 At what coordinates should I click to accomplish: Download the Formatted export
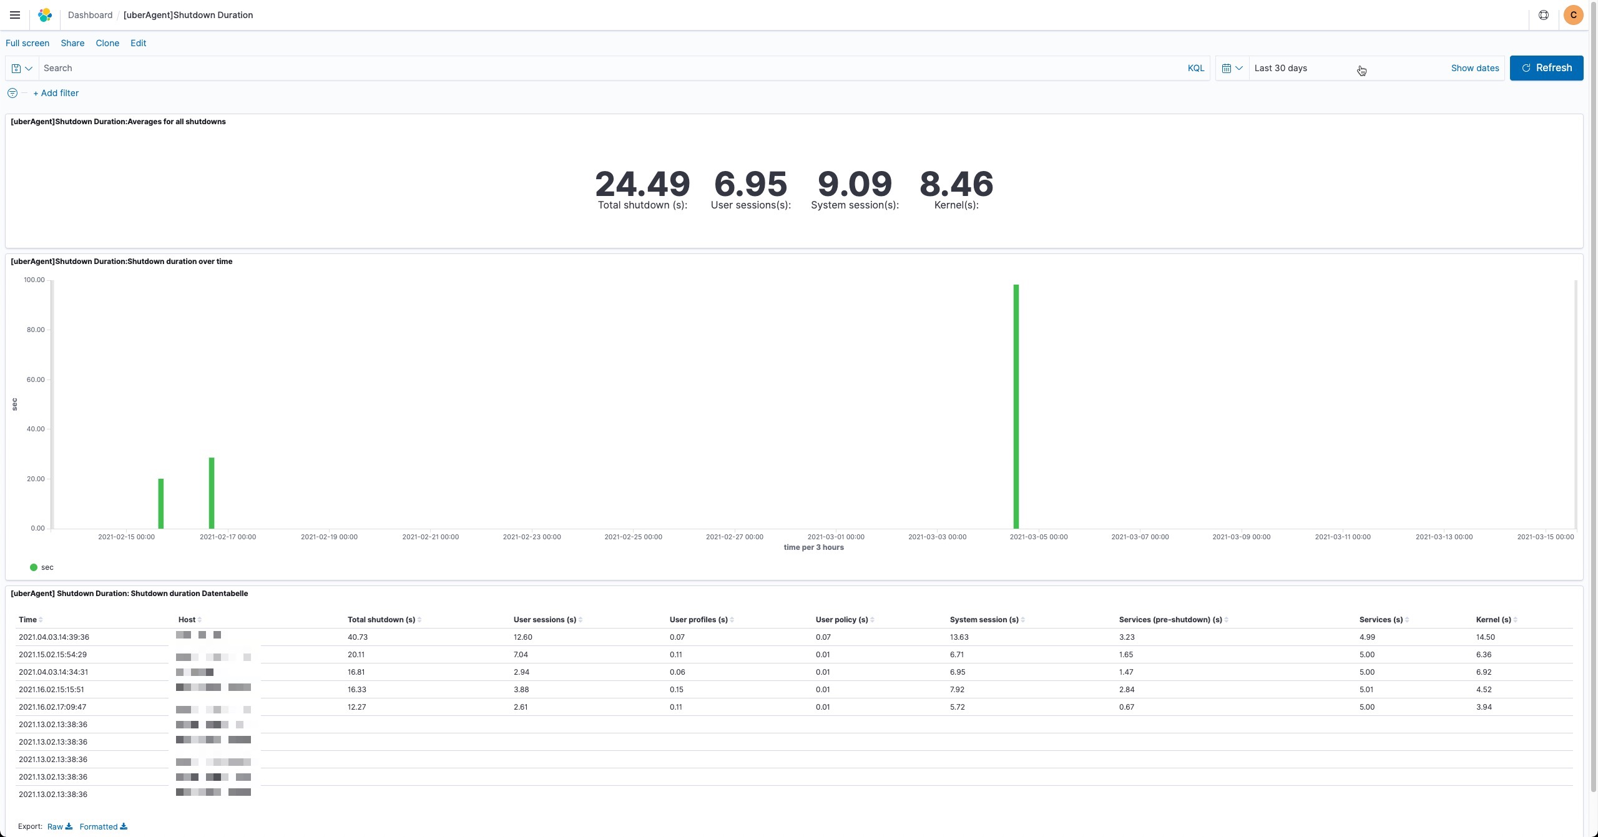[x=103, y=826]
